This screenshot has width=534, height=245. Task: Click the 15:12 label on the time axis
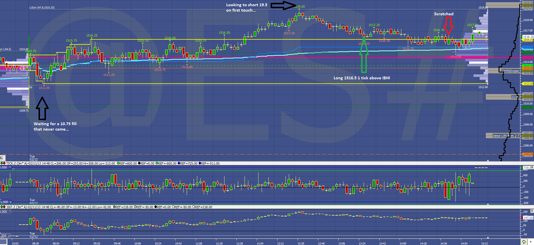[484, 243]
